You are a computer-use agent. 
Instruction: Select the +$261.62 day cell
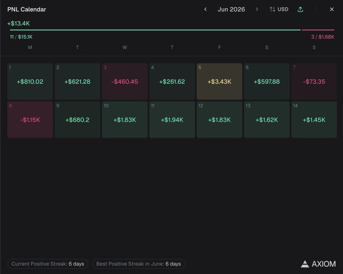coord(172,81)
